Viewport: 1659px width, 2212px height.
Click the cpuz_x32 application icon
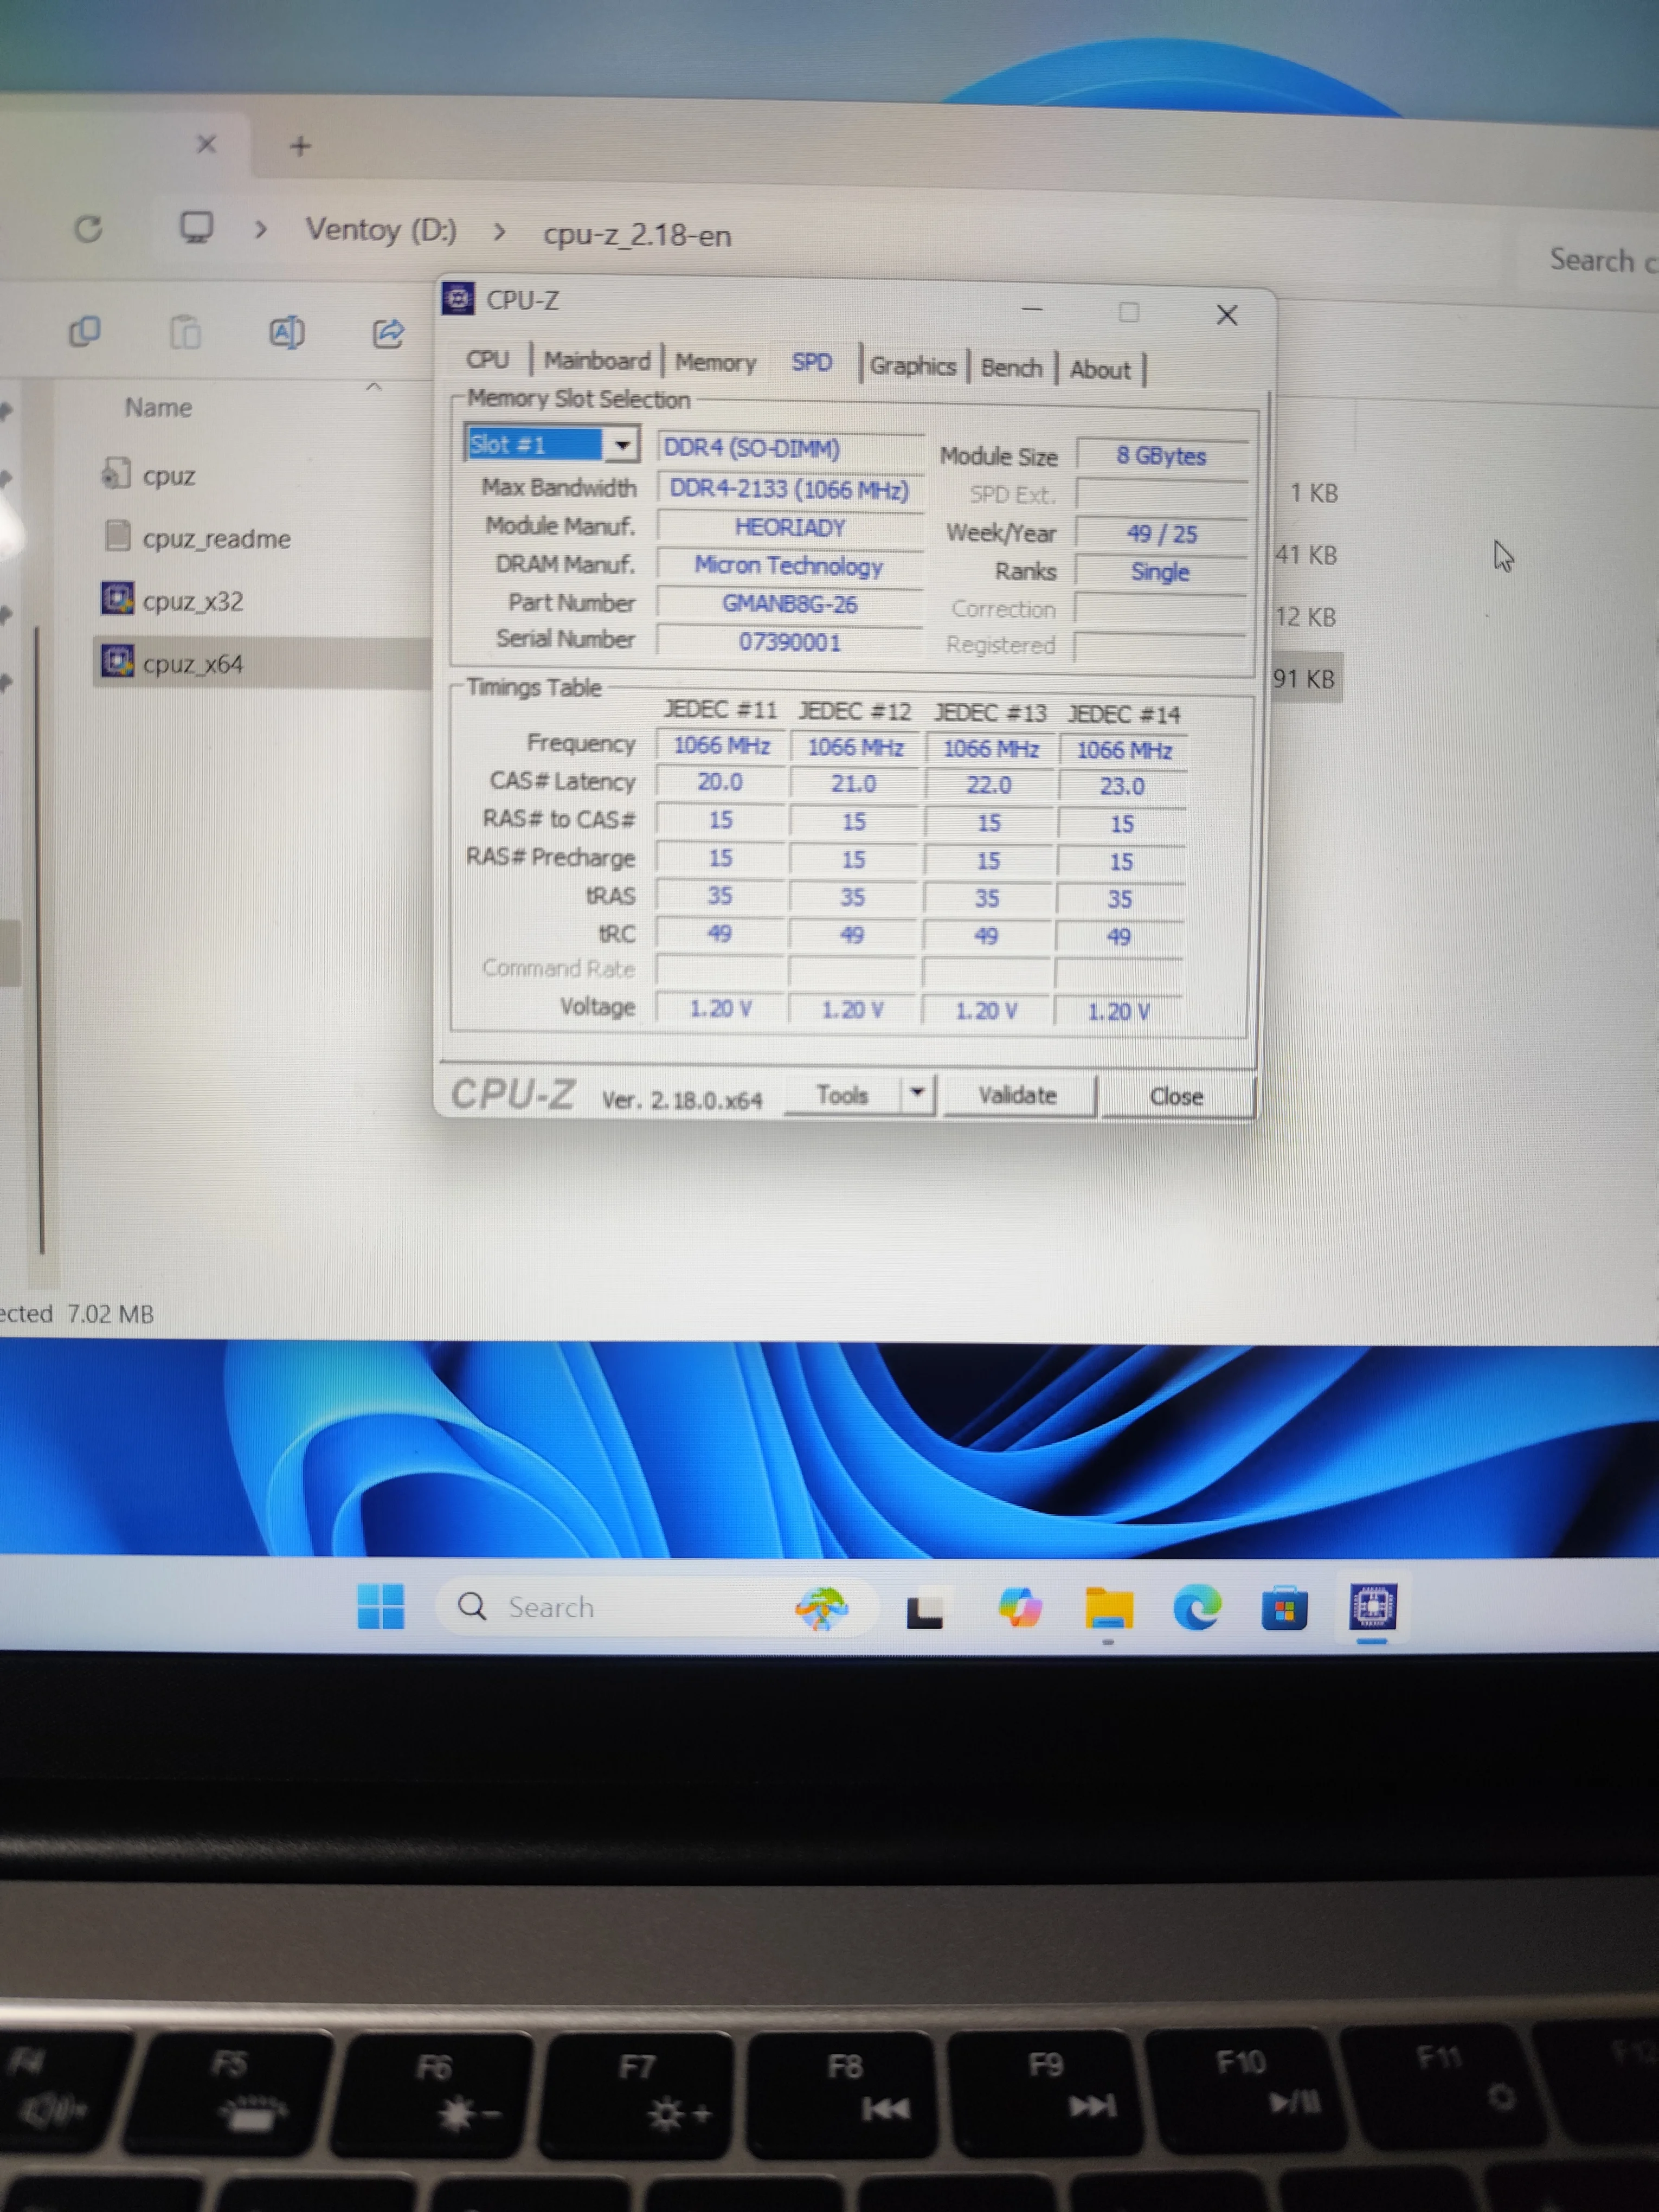click(117, 598)
